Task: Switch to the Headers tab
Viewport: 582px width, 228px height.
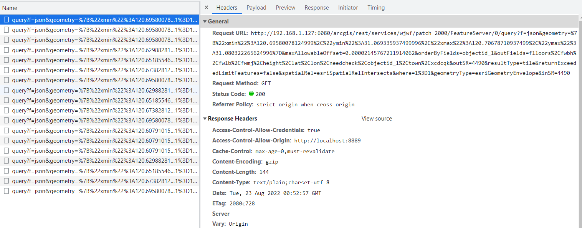Action: point(227,8)
